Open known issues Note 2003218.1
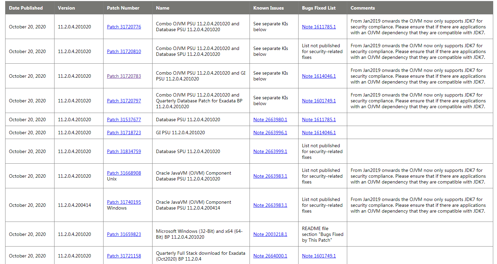Image resolution: width=497 pixels, height=264 pixels. pos(270,234)
